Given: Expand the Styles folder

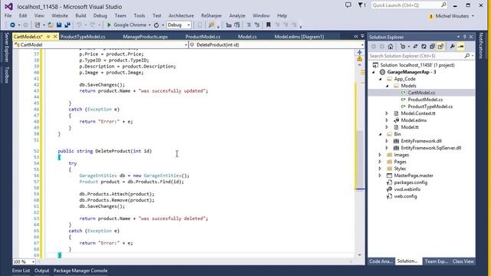Looking at the screenshot, I should [381, 169].
